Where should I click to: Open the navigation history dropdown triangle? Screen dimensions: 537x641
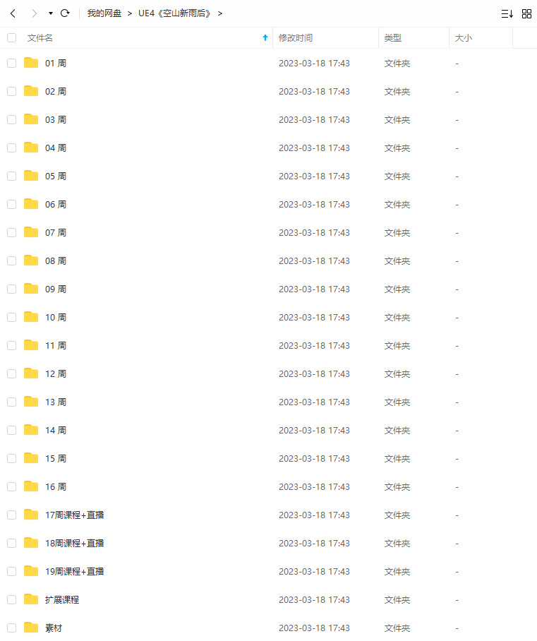coord(51,13)
